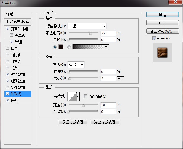Image resolution: width=183 pixels, height=149 pixels.
Task: Open the 图案叠加 pattern overlay settings
Action: pyautogui.click(x=17, y=87)
